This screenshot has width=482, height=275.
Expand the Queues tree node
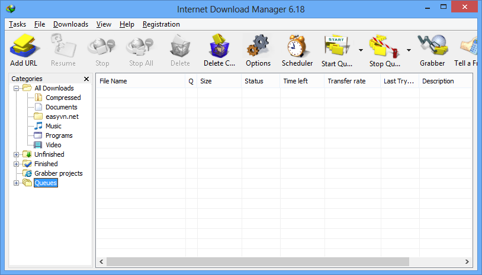(x=17, y=183)
